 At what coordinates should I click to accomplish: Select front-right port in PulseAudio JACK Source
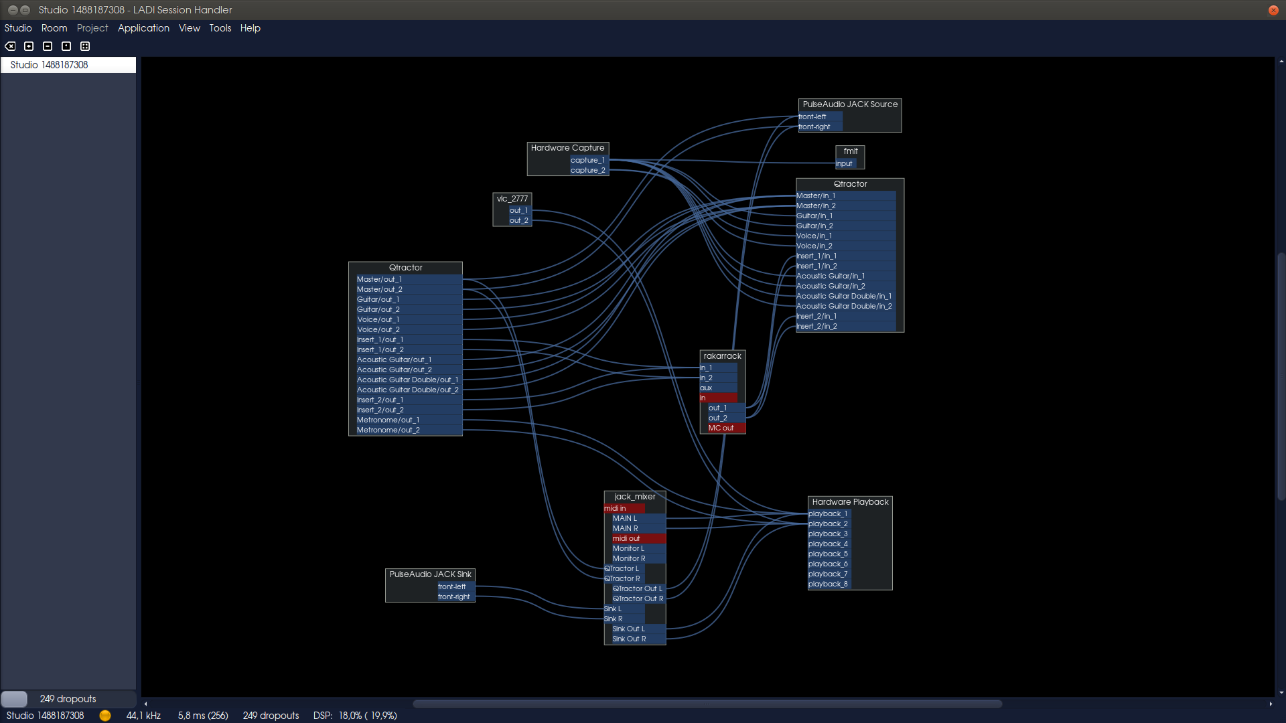[x=820, y=127]
